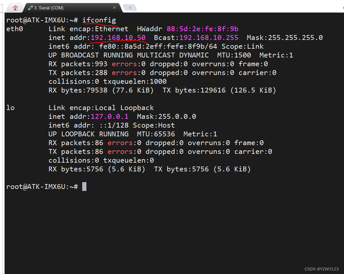
Task: Click the Scope:Host text
Action: coord(154,125)
